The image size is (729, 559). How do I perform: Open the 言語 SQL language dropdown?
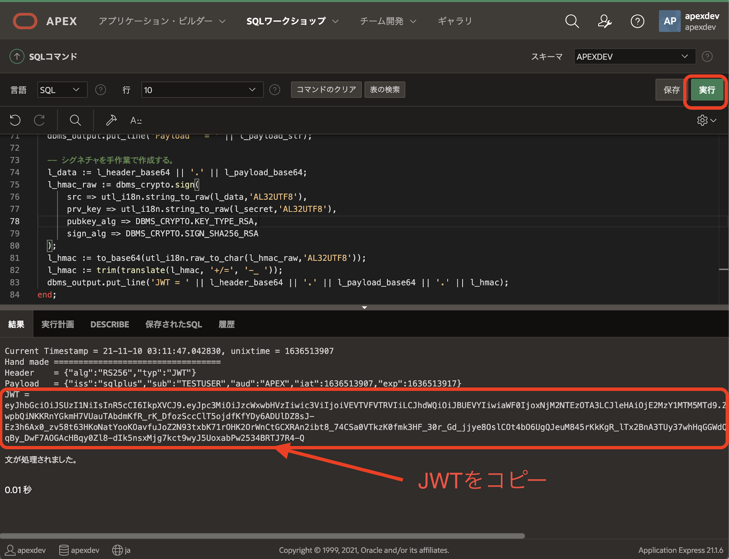tap(62, 90)
